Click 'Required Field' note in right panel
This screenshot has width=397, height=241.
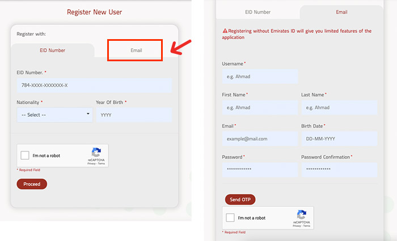234,232
